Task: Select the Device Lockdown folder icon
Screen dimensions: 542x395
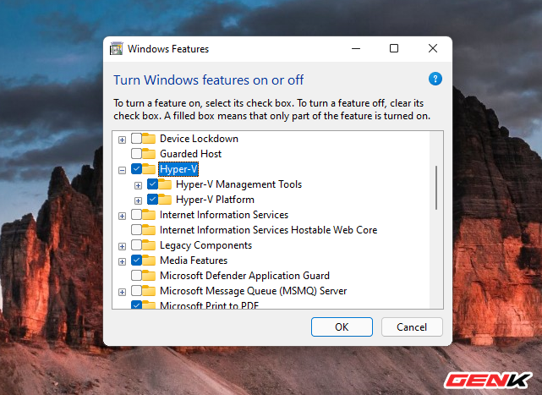Action: 149,139
